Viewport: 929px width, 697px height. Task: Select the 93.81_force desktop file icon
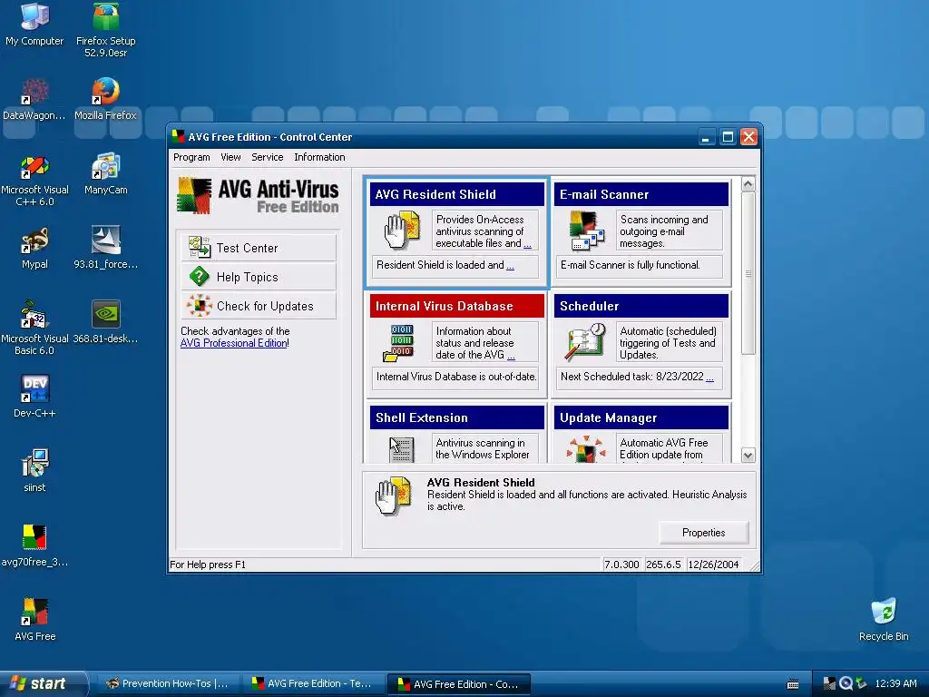click(x=105, y=249)
